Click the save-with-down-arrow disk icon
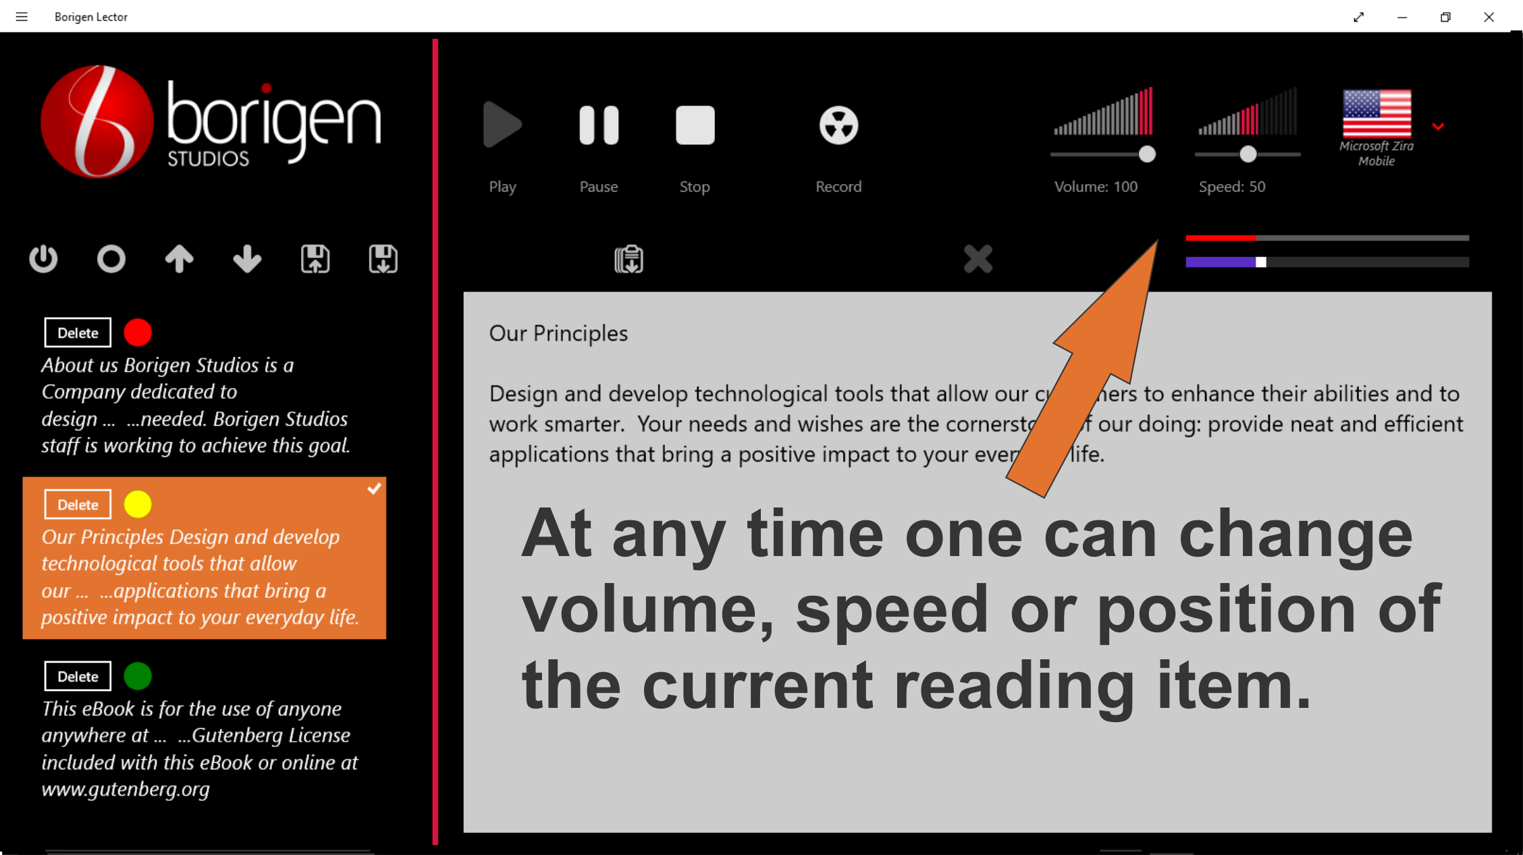 tap(383, 259)
